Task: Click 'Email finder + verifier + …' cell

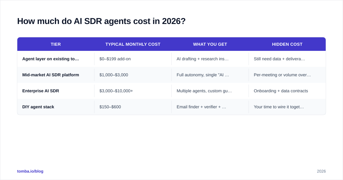Action: [x=210, y=107]
